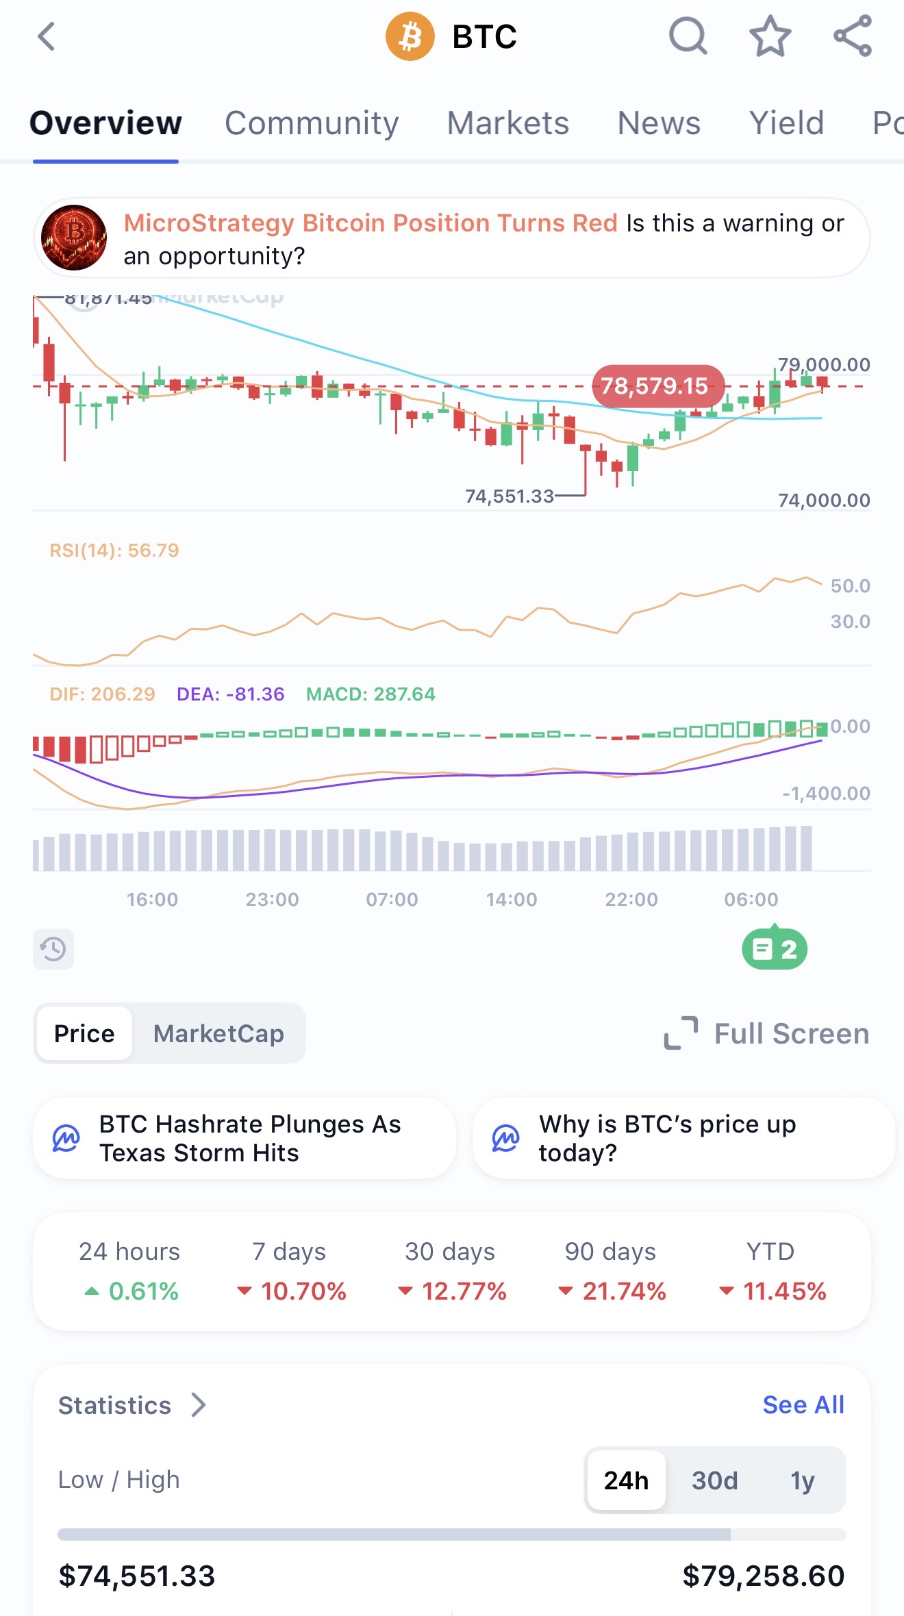Tap See All statistics link
This screenshot has height=1616, width=904.
tap(803, 1405)
